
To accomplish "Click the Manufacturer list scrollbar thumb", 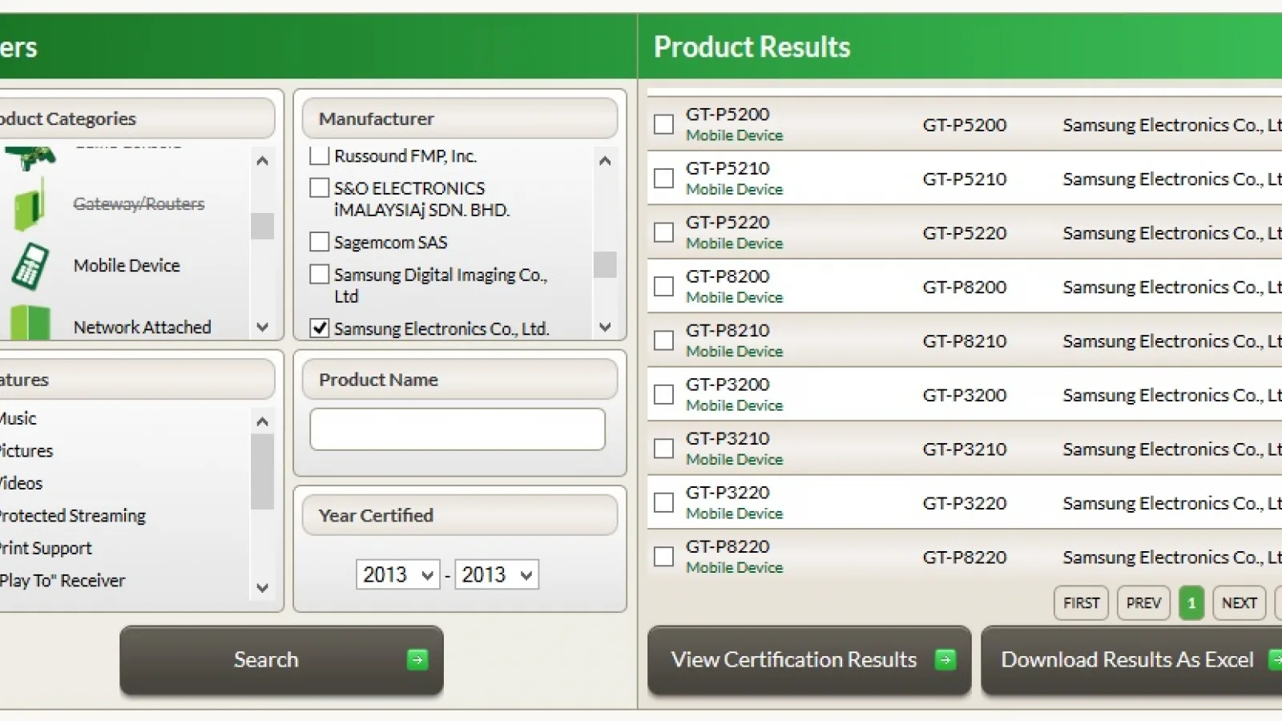I will click(605, 264).
